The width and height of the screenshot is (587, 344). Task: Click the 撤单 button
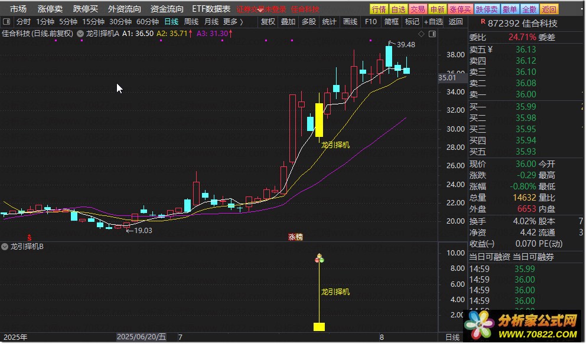510,9
